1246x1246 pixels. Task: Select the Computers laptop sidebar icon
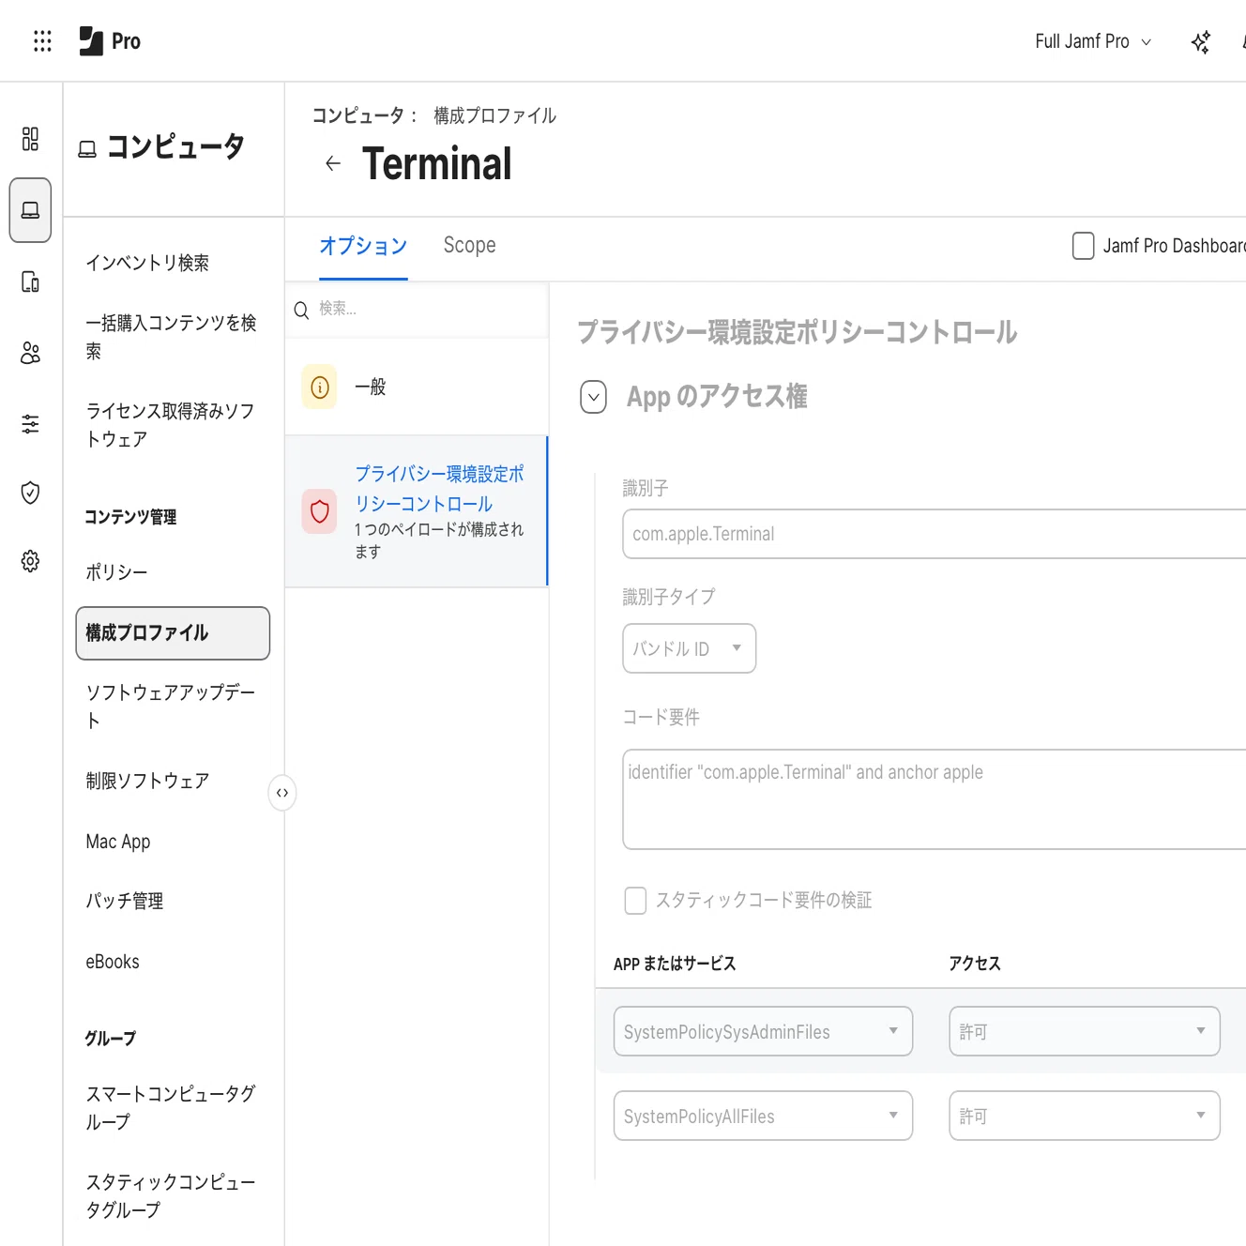pyautogui.click(x=30, y=210)
